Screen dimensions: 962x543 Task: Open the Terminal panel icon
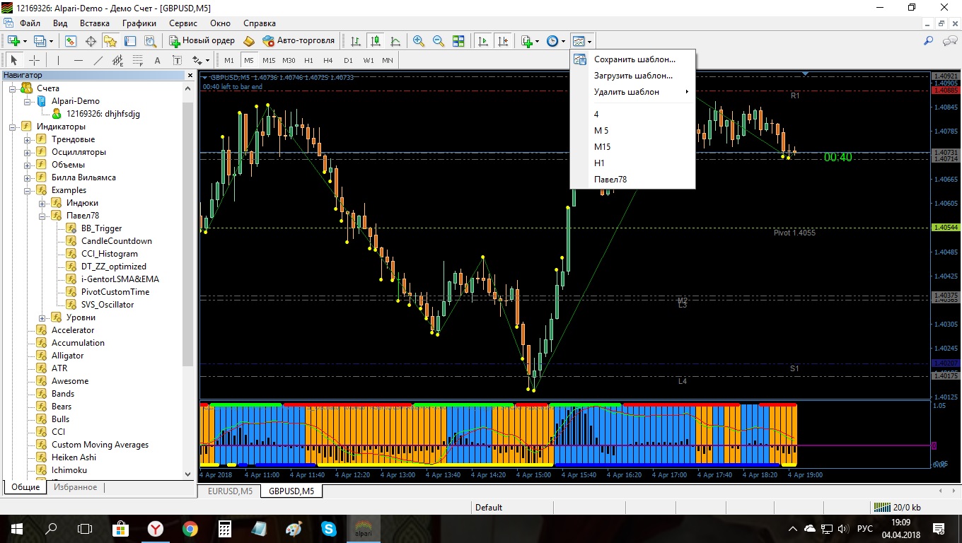130,41
